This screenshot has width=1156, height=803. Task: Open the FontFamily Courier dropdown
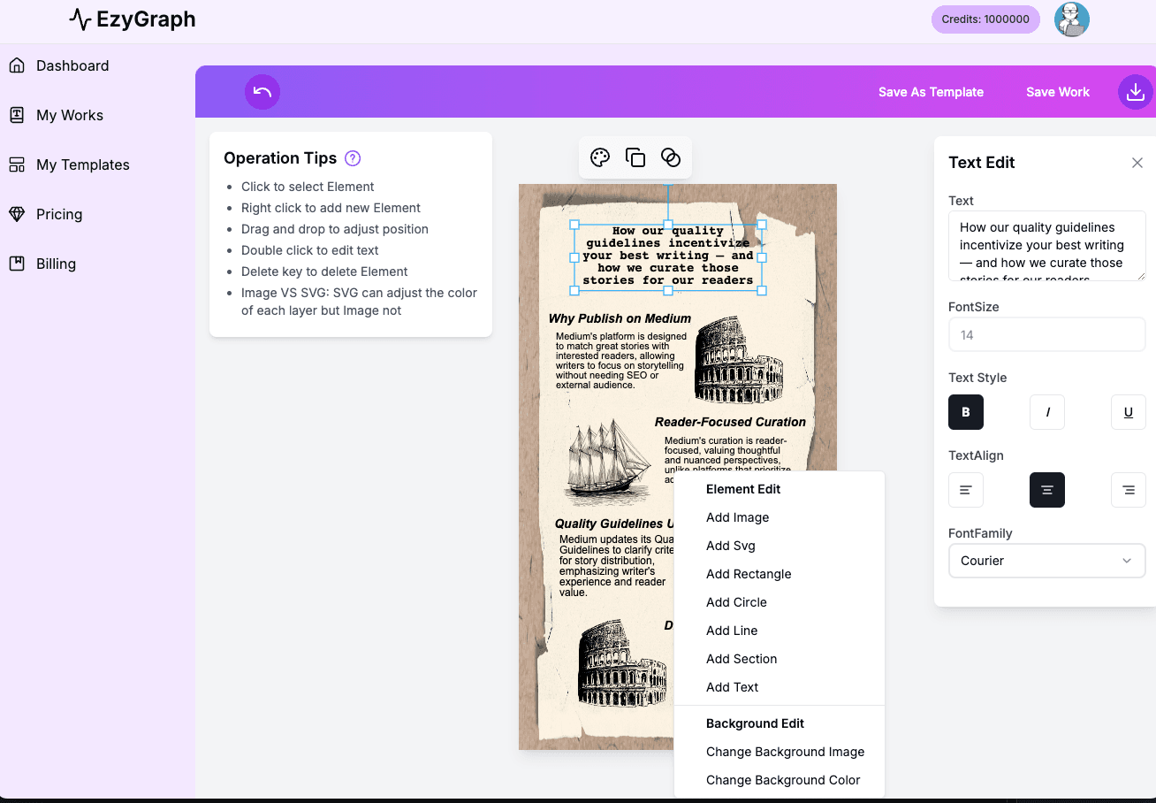1047,561
